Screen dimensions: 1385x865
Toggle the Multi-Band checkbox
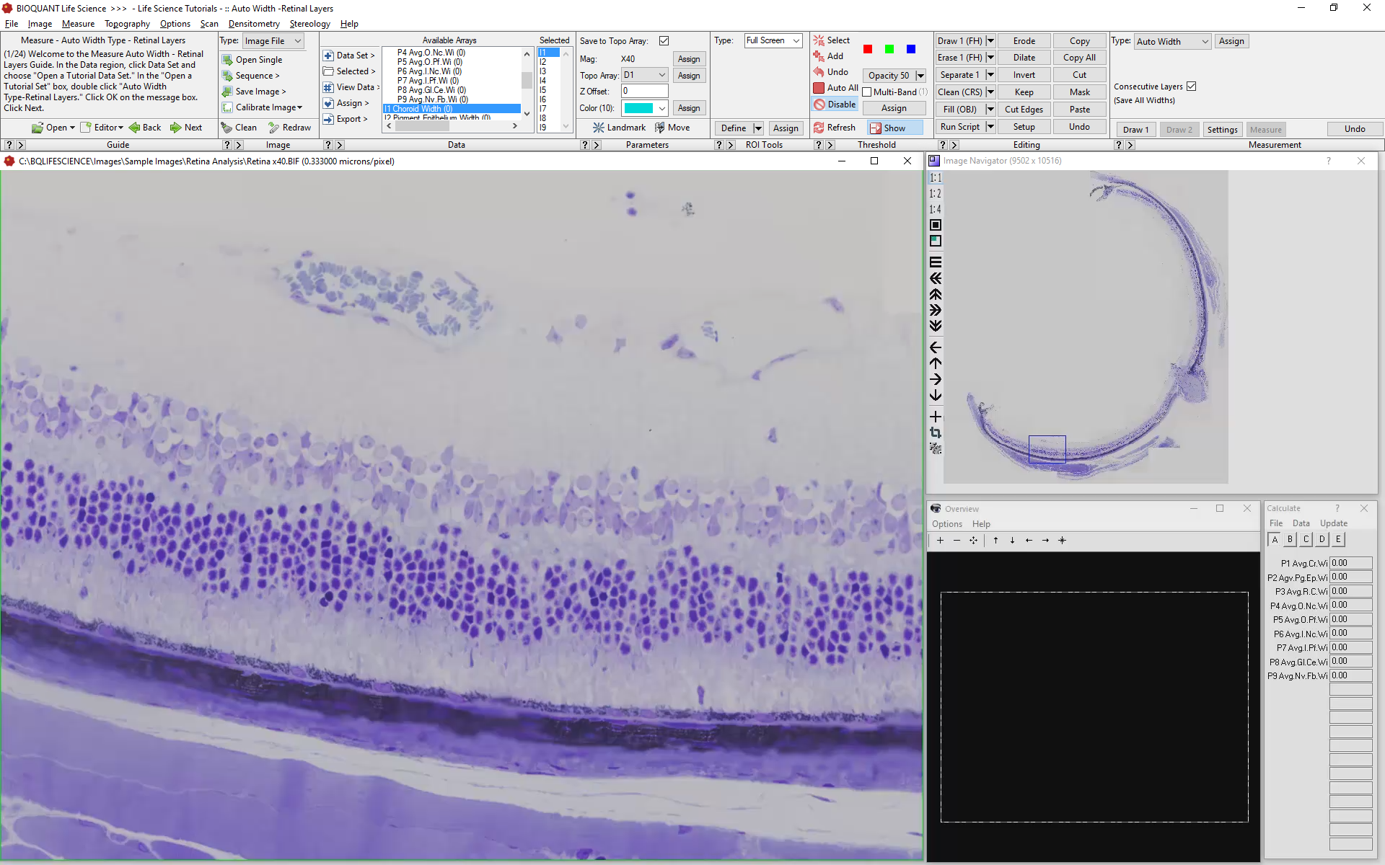867,92
